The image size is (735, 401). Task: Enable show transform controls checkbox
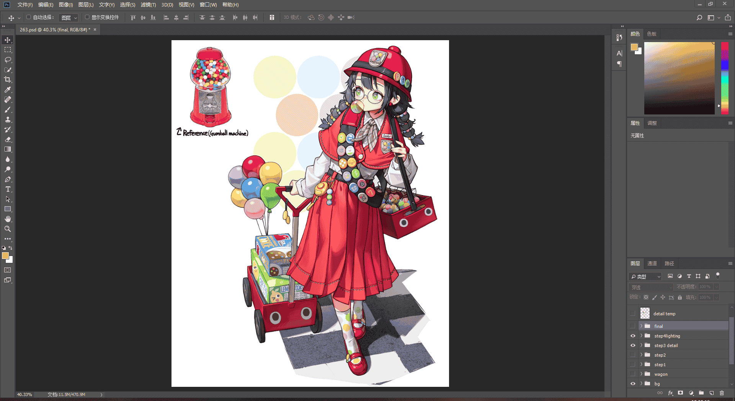click(x=87, y=17)
